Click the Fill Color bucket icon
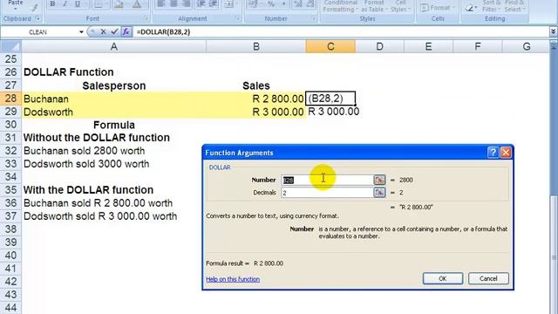This screenshot has width=558, height=314. tap(119, 4)
